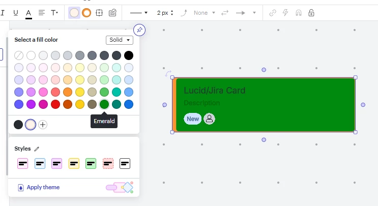Pick the teal swatch in last row

coord(117,104)
